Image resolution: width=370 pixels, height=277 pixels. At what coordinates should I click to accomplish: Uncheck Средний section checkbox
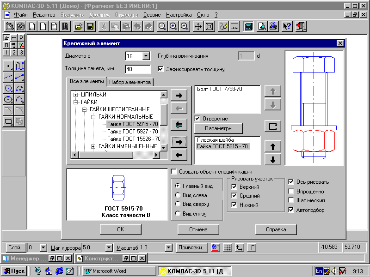[x=234, y=195]
